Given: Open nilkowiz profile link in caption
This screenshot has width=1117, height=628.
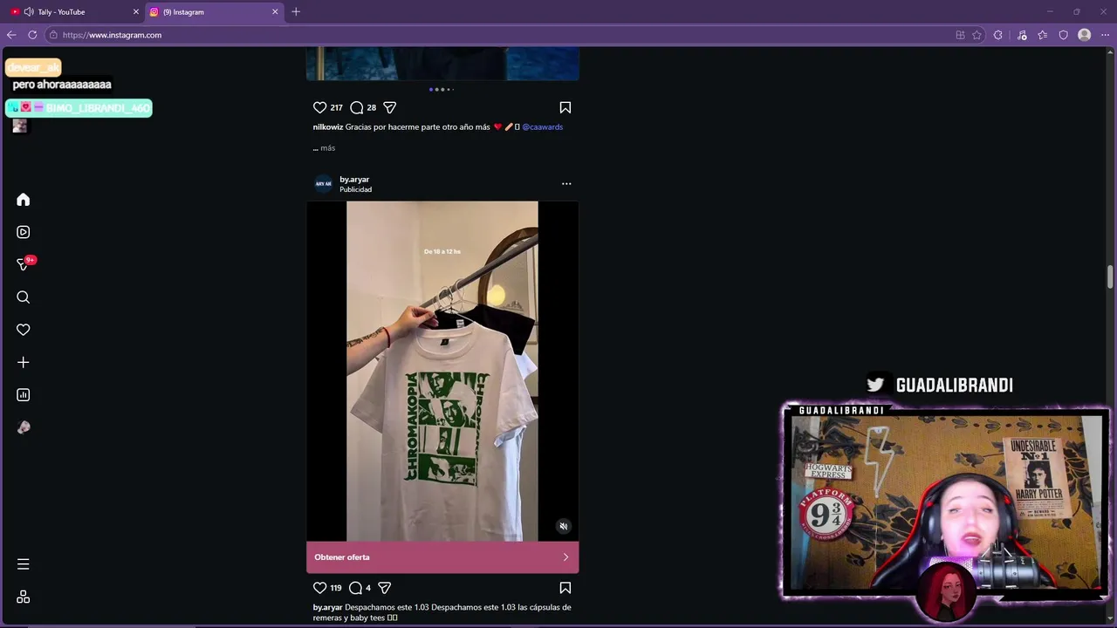Looking at the screenshot, I should click(327, 126).
